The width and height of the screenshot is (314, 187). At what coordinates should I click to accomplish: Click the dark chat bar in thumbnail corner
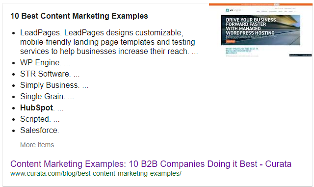(x=300, y=55)
